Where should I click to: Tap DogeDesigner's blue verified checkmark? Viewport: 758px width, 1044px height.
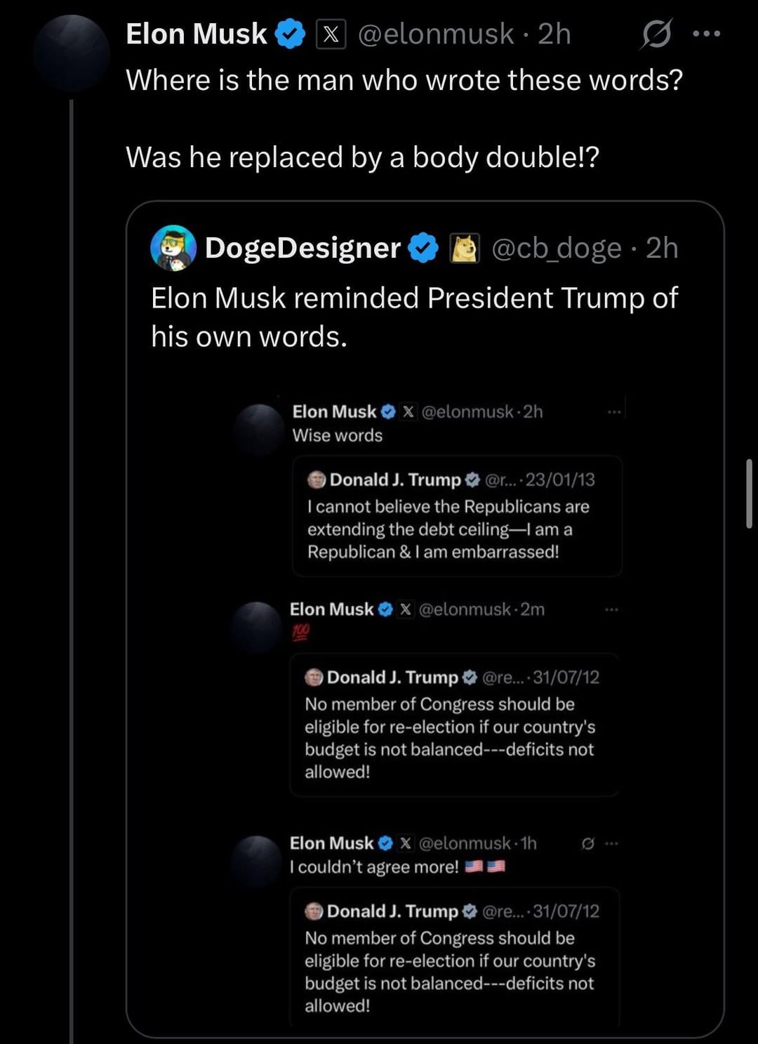[423, 248]
